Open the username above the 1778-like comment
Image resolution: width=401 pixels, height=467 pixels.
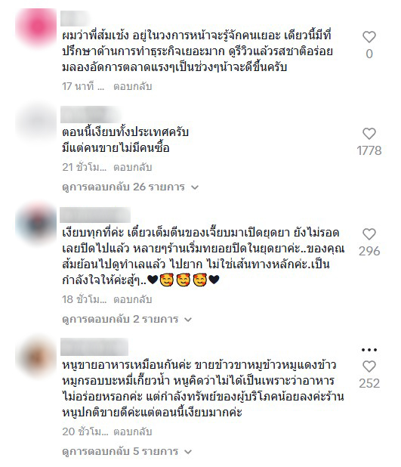point(91,114)
